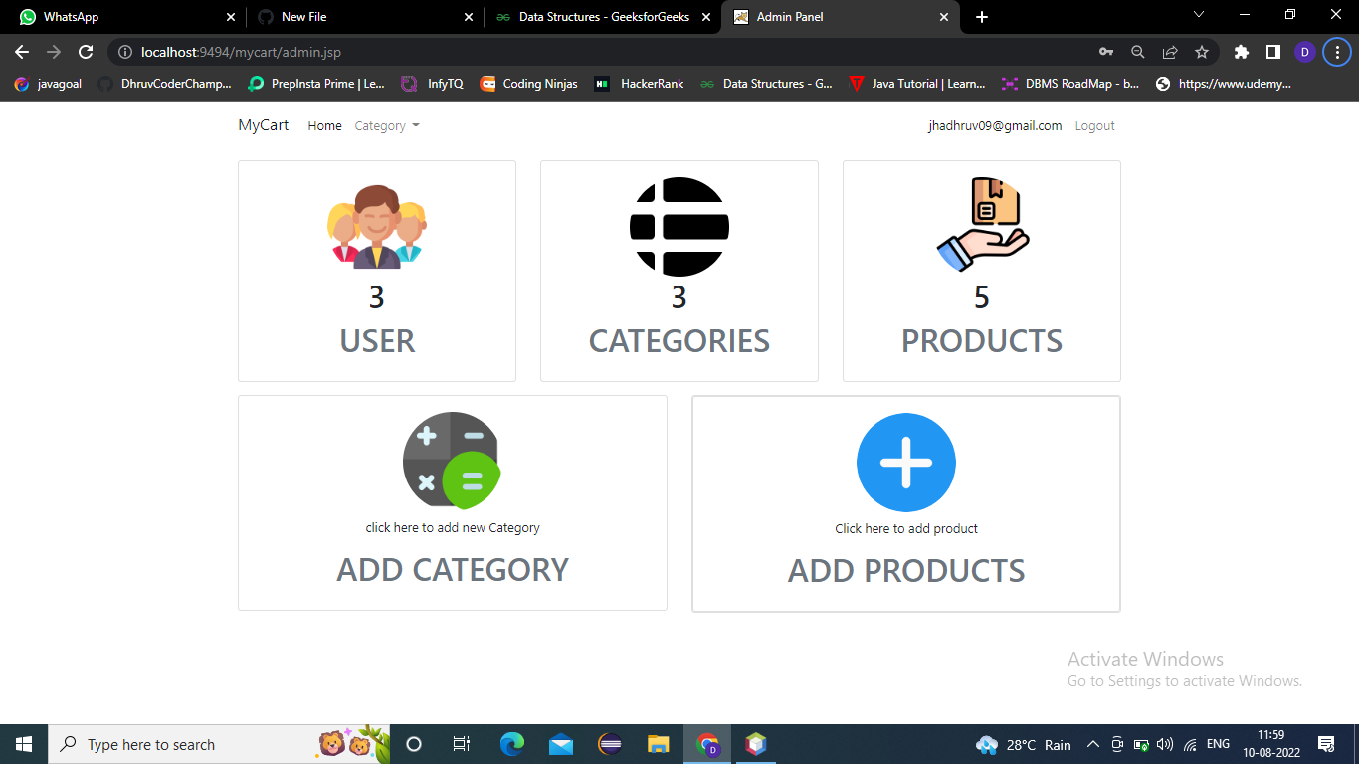Open a new browser tab with the plus button
This screenshot has height=764, width=1359.
click(981, 17)
